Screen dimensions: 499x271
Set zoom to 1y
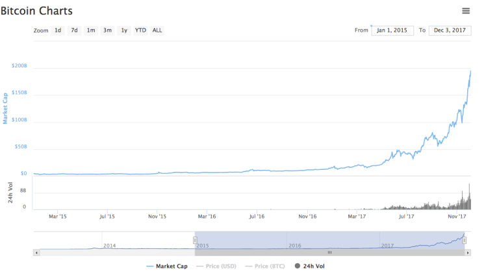(x=124, y=30)
